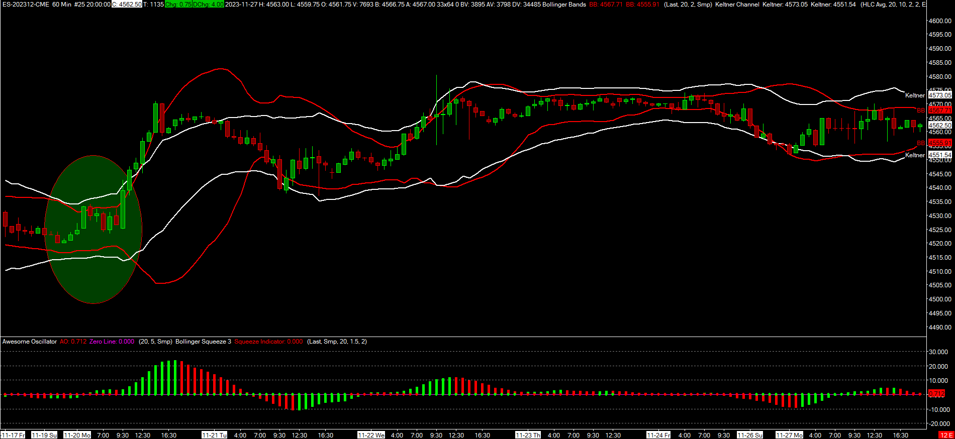Click the Keltner 4551.54 price tag on scale
The height and width of the screenshot is (439, 955).
[x=939, y=155]
